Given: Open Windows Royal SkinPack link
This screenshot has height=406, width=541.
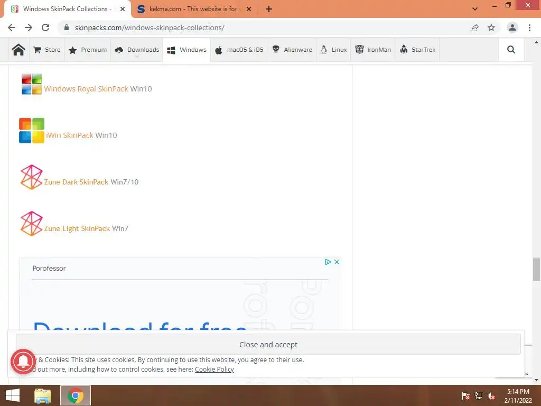Looking at the screenshot, I should click(x=86, y=89).
